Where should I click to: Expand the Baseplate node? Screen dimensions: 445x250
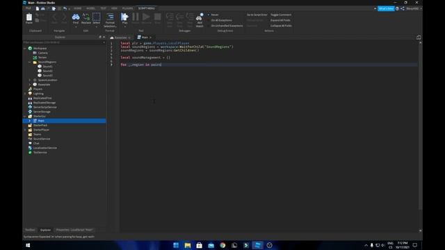click(30, 85)
